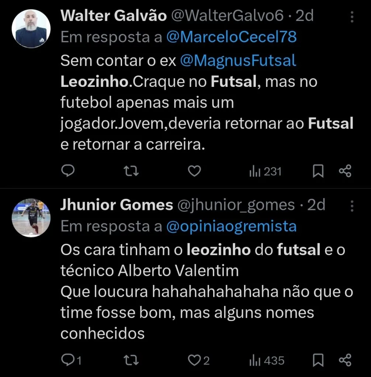Retweet Walter Galvão's post
The width and height of the screenshot is (371, 377).
(x=131, y=171)
